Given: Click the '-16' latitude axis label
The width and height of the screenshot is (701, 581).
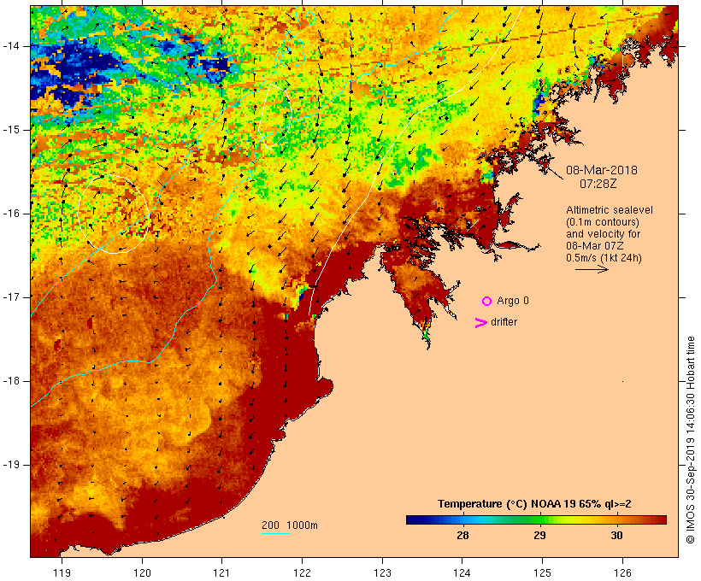Looking at the screenshot, I should (x=11, y=214).
